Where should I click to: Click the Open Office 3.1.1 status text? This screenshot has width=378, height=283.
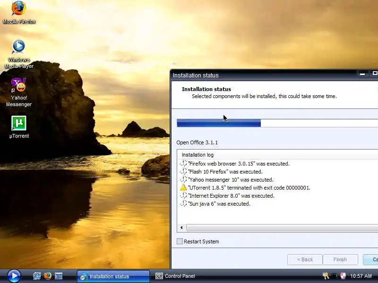197,142
